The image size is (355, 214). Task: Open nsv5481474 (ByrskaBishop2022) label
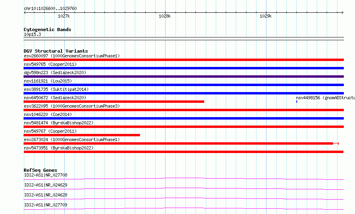coord(59,123)
